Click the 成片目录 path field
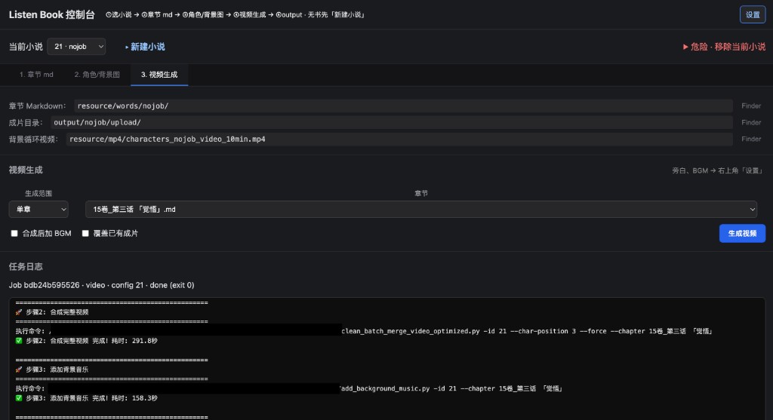The width and height of the screenshot is (773, 420). 392,123
